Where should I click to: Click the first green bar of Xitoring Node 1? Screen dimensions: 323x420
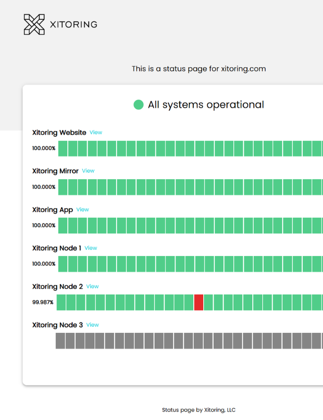tap(63, 264)
